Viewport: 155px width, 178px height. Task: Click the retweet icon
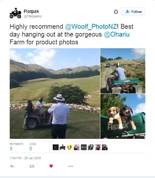pyautogui.click(x=32, y=166)
